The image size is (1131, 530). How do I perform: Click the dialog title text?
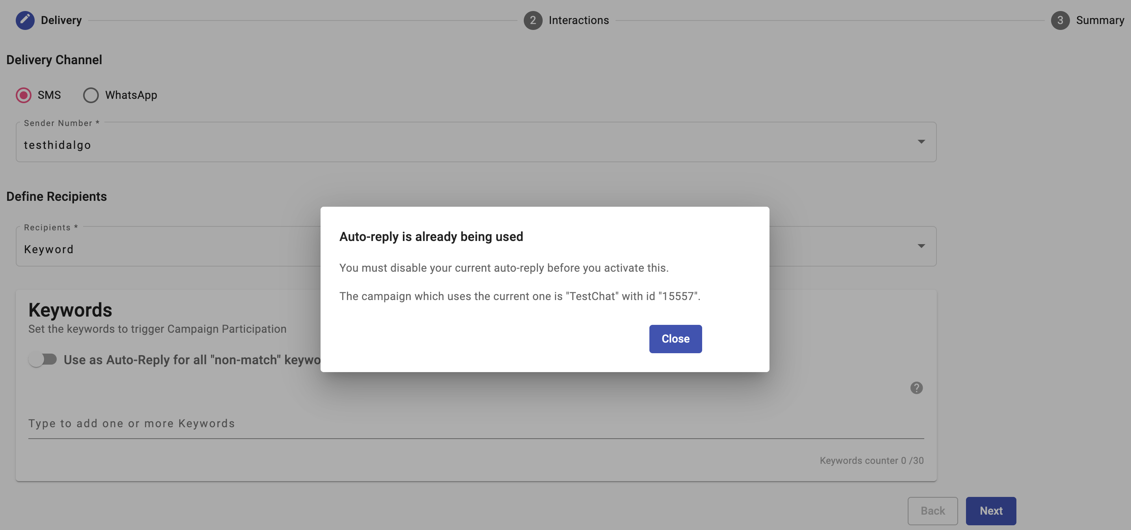tap(431, 237)
